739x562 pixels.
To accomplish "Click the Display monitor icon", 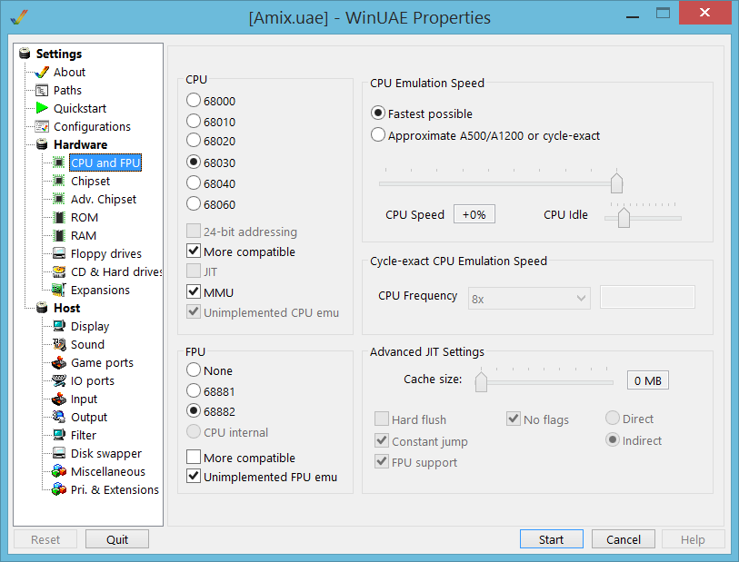I will [x=59, y=326].
